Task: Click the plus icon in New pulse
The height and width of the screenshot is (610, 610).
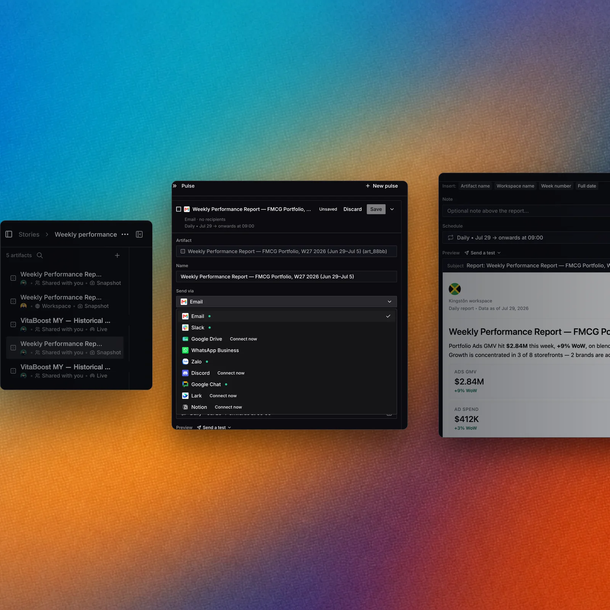Action: point(368,186)
